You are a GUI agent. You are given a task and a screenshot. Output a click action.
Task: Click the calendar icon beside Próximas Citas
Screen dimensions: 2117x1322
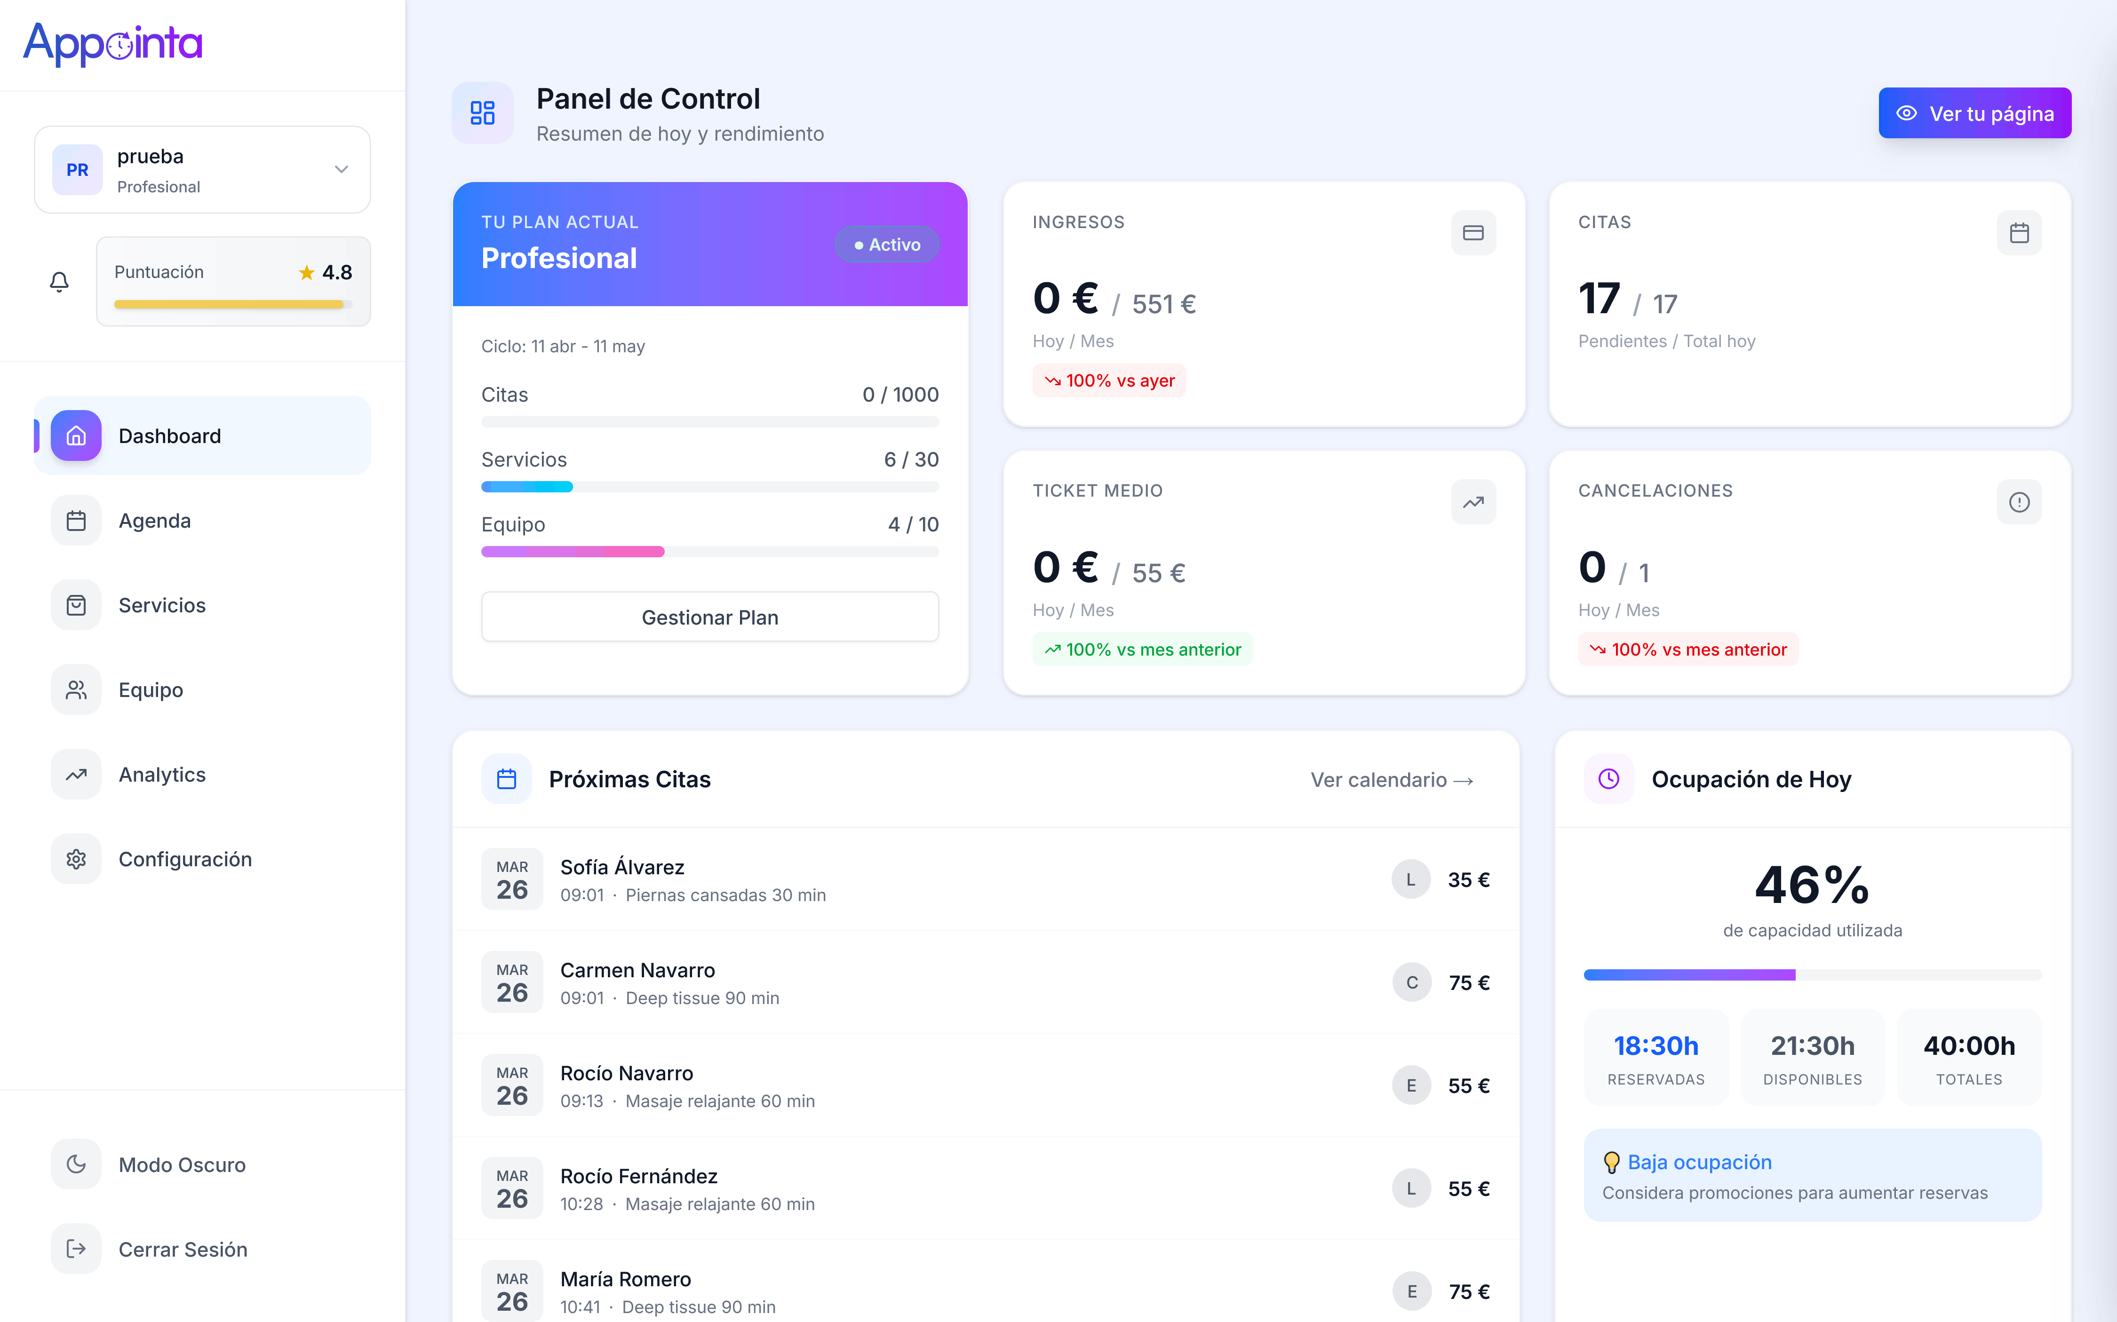pos(506,778)
